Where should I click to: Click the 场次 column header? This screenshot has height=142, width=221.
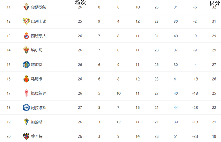coord(80,2)
